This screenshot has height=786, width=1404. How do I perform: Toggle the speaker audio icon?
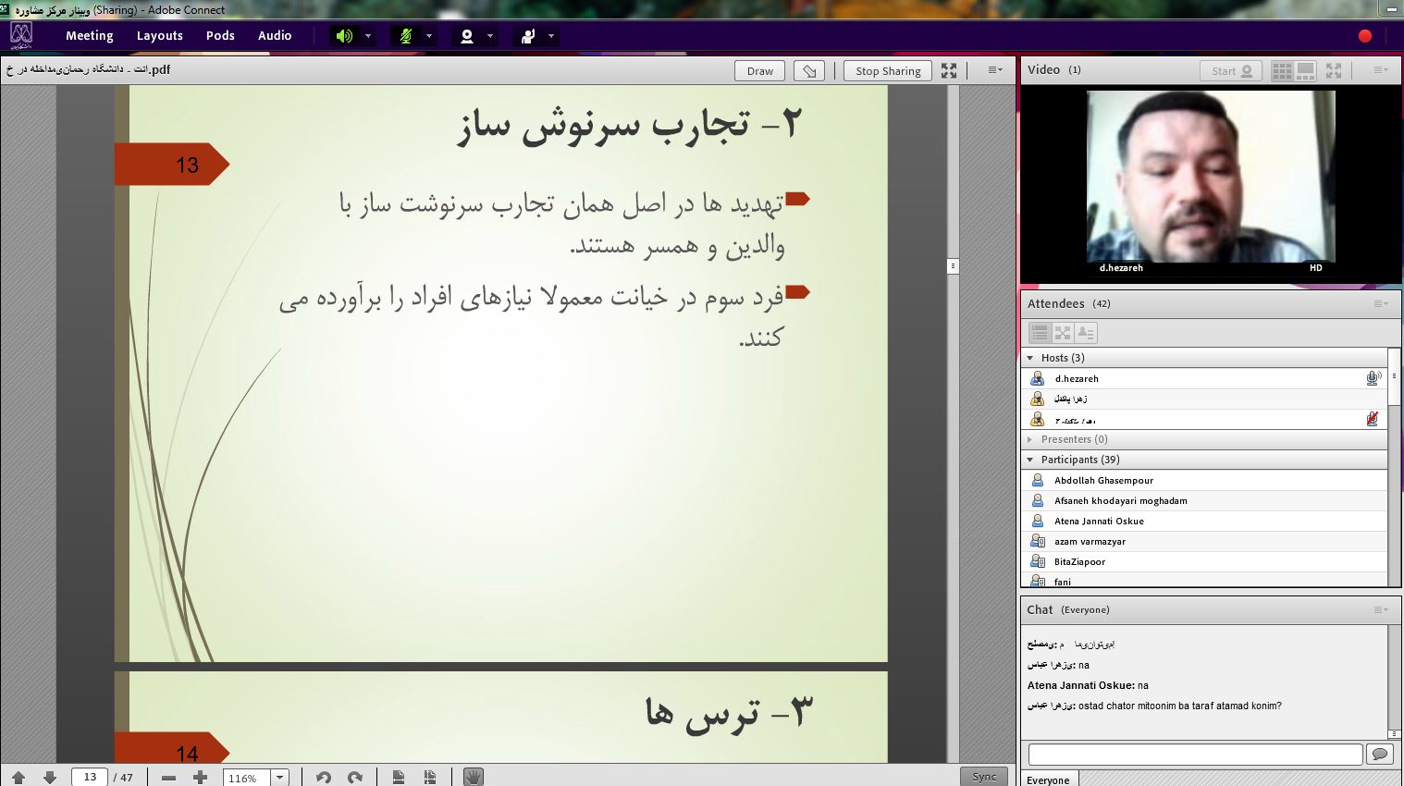(344, 36)
